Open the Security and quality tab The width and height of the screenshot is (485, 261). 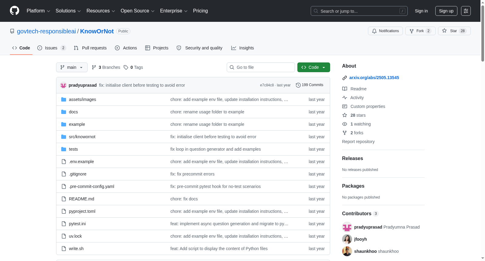coord(199,48)
